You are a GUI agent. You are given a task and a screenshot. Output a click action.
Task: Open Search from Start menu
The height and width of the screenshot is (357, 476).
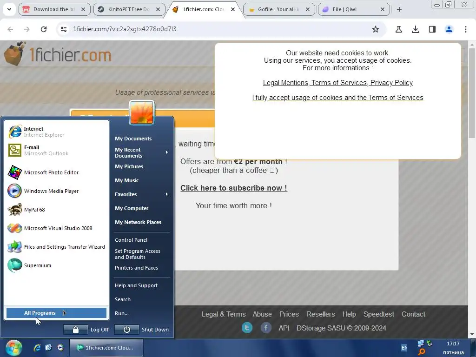123,299
